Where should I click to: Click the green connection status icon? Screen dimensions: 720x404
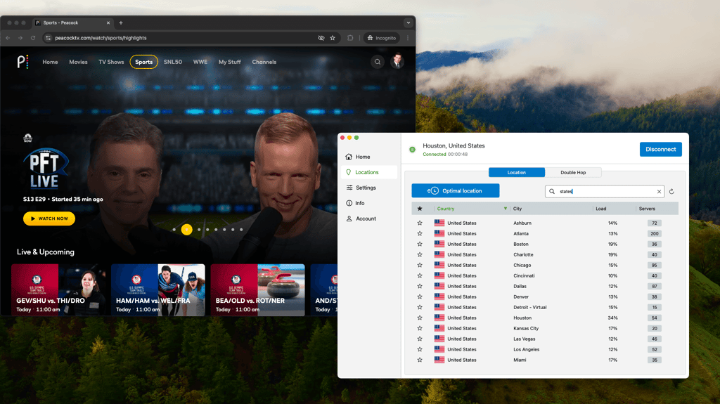pos(412,149)
